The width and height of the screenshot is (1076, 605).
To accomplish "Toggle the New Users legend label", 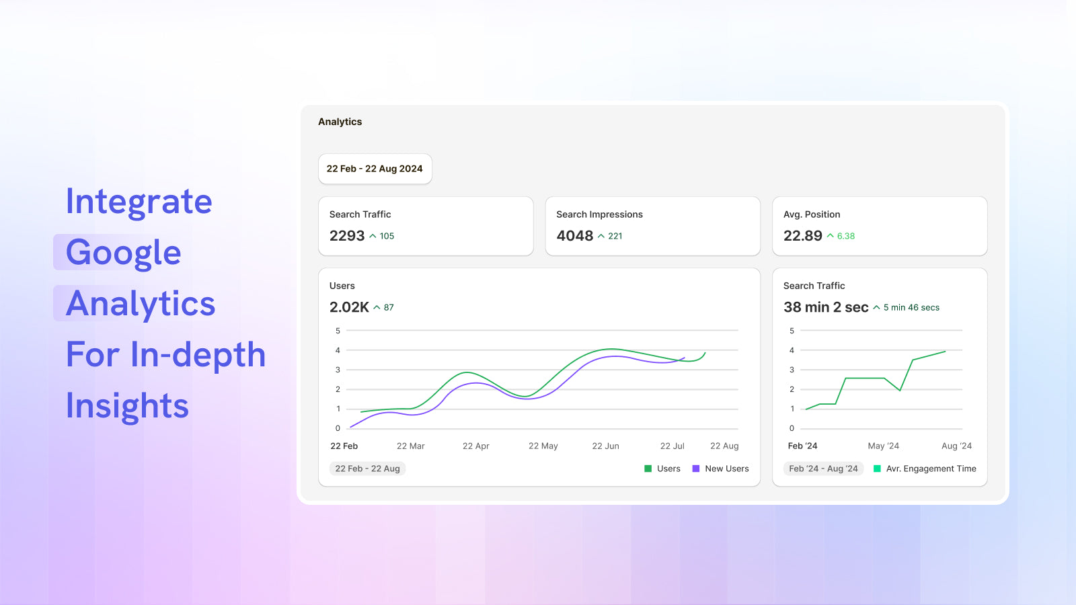I will (x=727, y=469).
